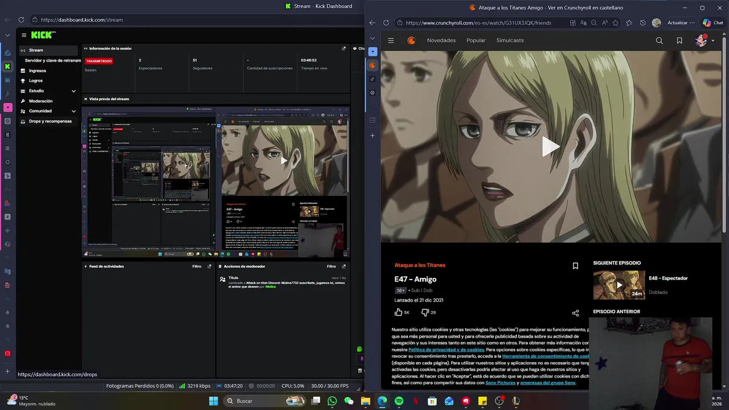729x410 pixels.
Task: Open Windows Start menu
Action: pyautogui.click(x=214, y=401)
